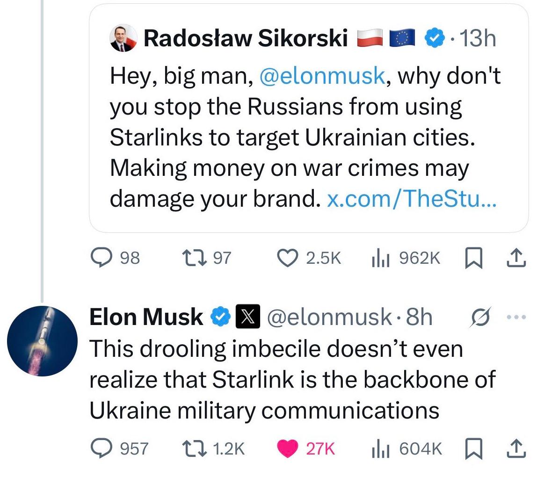Image resolution: width=537 pixels, height=477 pixels.
Task: Share Elon Musk's reply tweet
Action: click(x=514, y=448)
